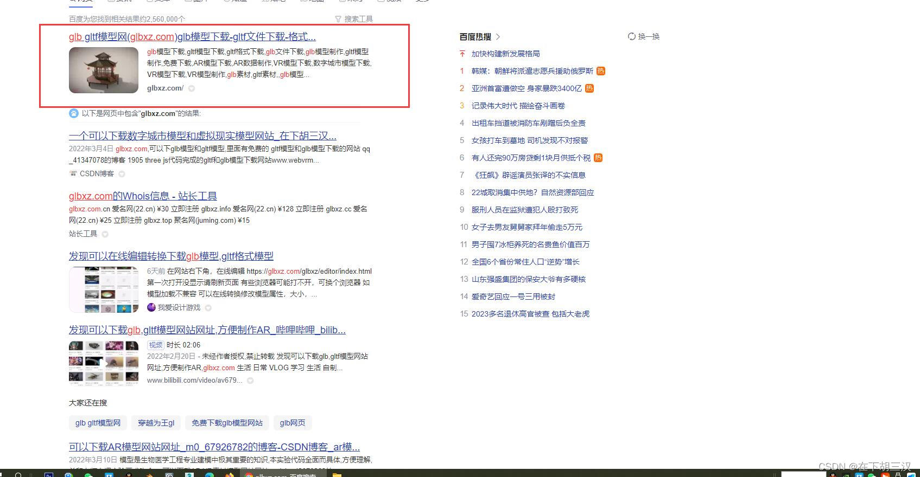This screenshot has height=477, width=920.
Task: Click https://glbxz.com/glbxz/editor/index.html in snippet
Action: (309, 271)
